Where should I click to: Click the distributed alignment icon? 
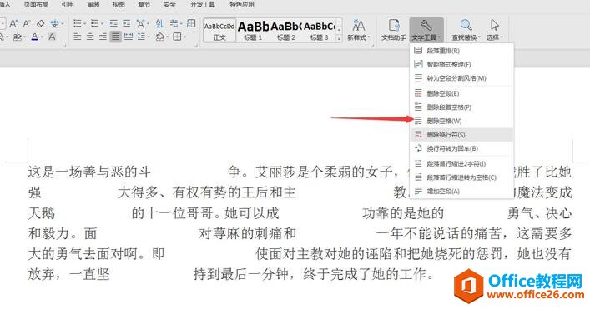click(129, 37)
